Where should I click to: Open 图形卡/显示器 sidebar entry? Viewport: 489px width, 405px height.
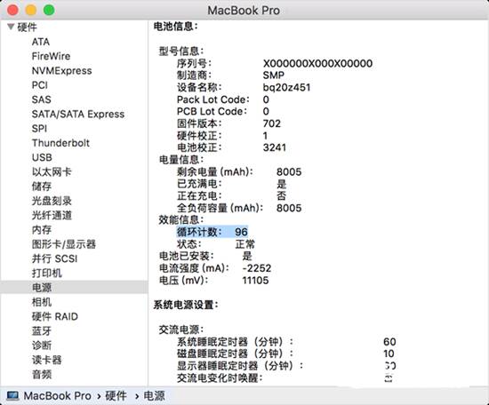coord(64,244)
